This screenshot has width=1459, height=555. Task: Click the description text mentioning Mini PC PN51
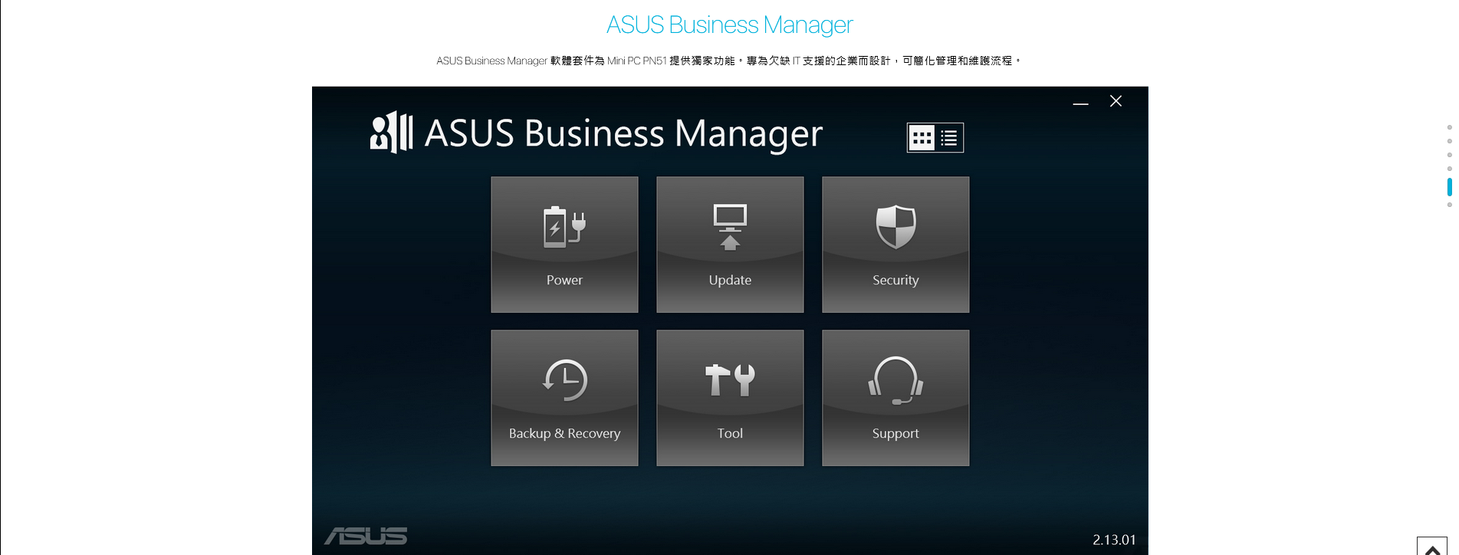[729, 61]
